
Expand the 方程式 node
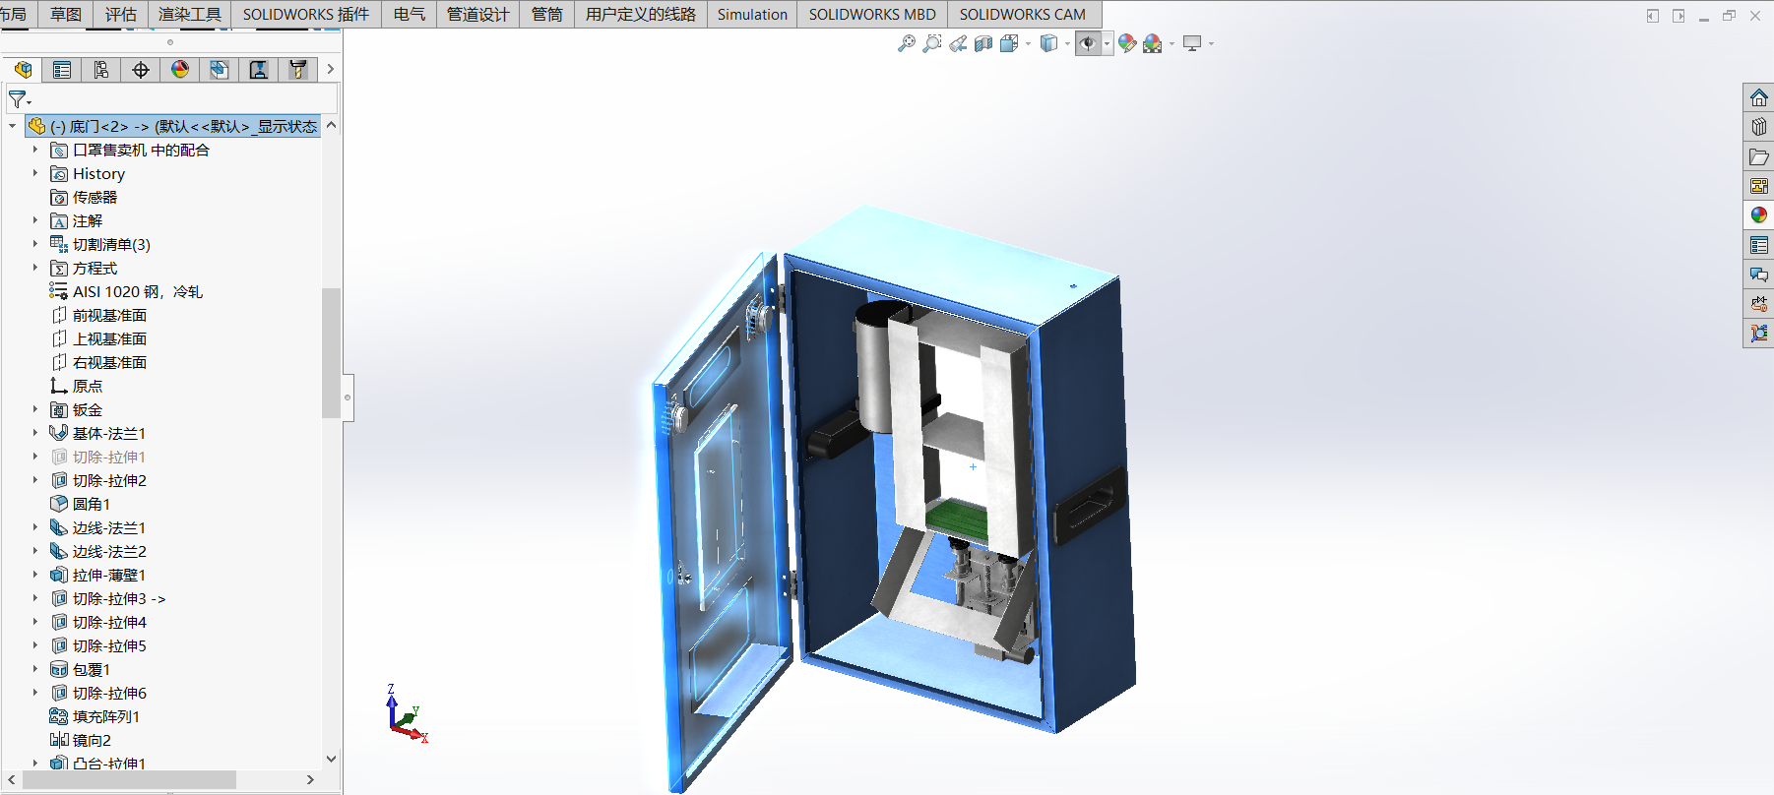[35, 268]
